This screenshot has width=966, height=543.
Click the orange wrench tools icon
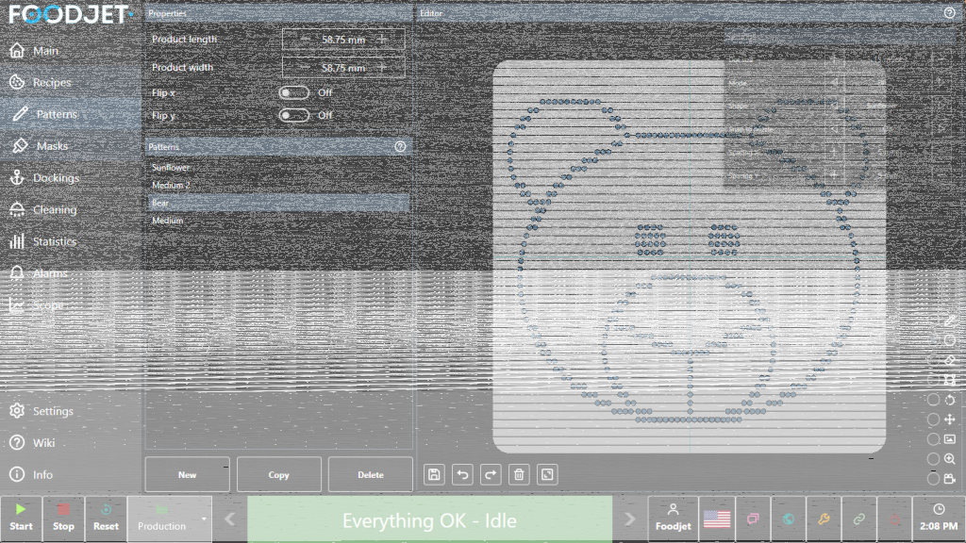click(x=824, y=519)
